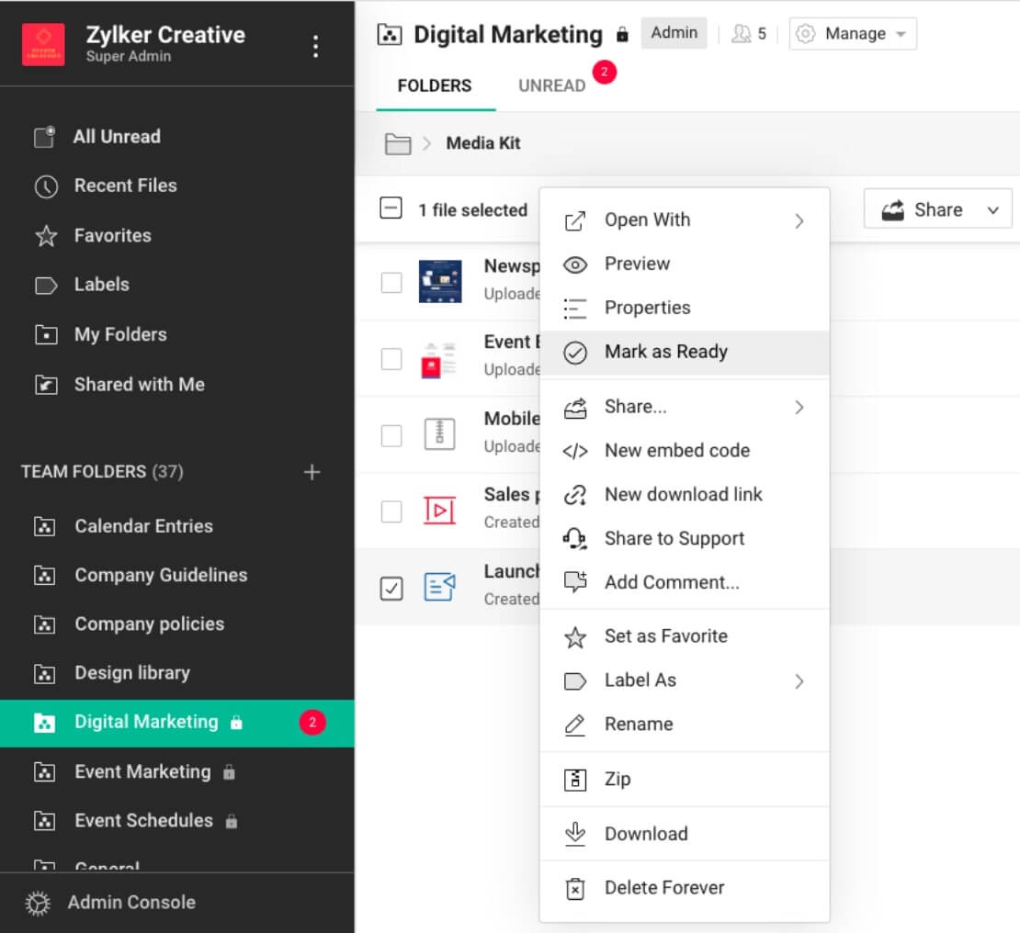Click the Shared with Me icon in sidebar
Viewport: 1020px width, 933px height.
point(46,385)
